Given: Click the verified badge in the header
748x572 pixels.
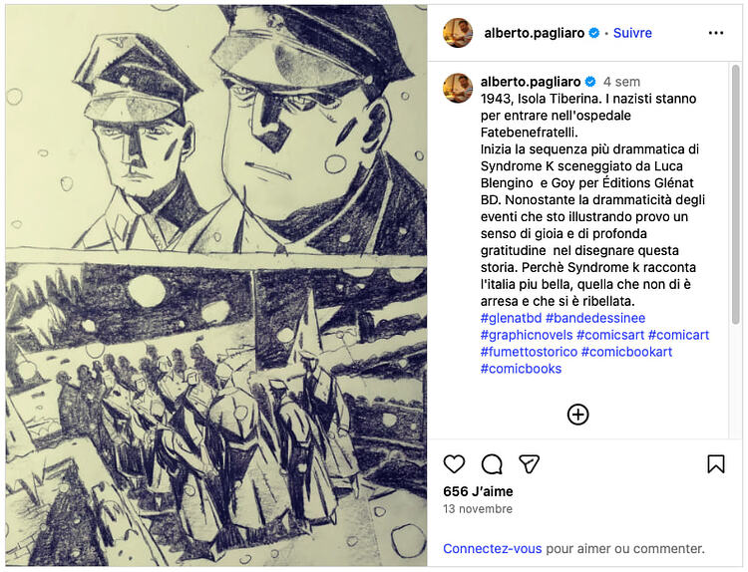Looking at the screenshot, I should pyautogui.click(x=594, y=33).
